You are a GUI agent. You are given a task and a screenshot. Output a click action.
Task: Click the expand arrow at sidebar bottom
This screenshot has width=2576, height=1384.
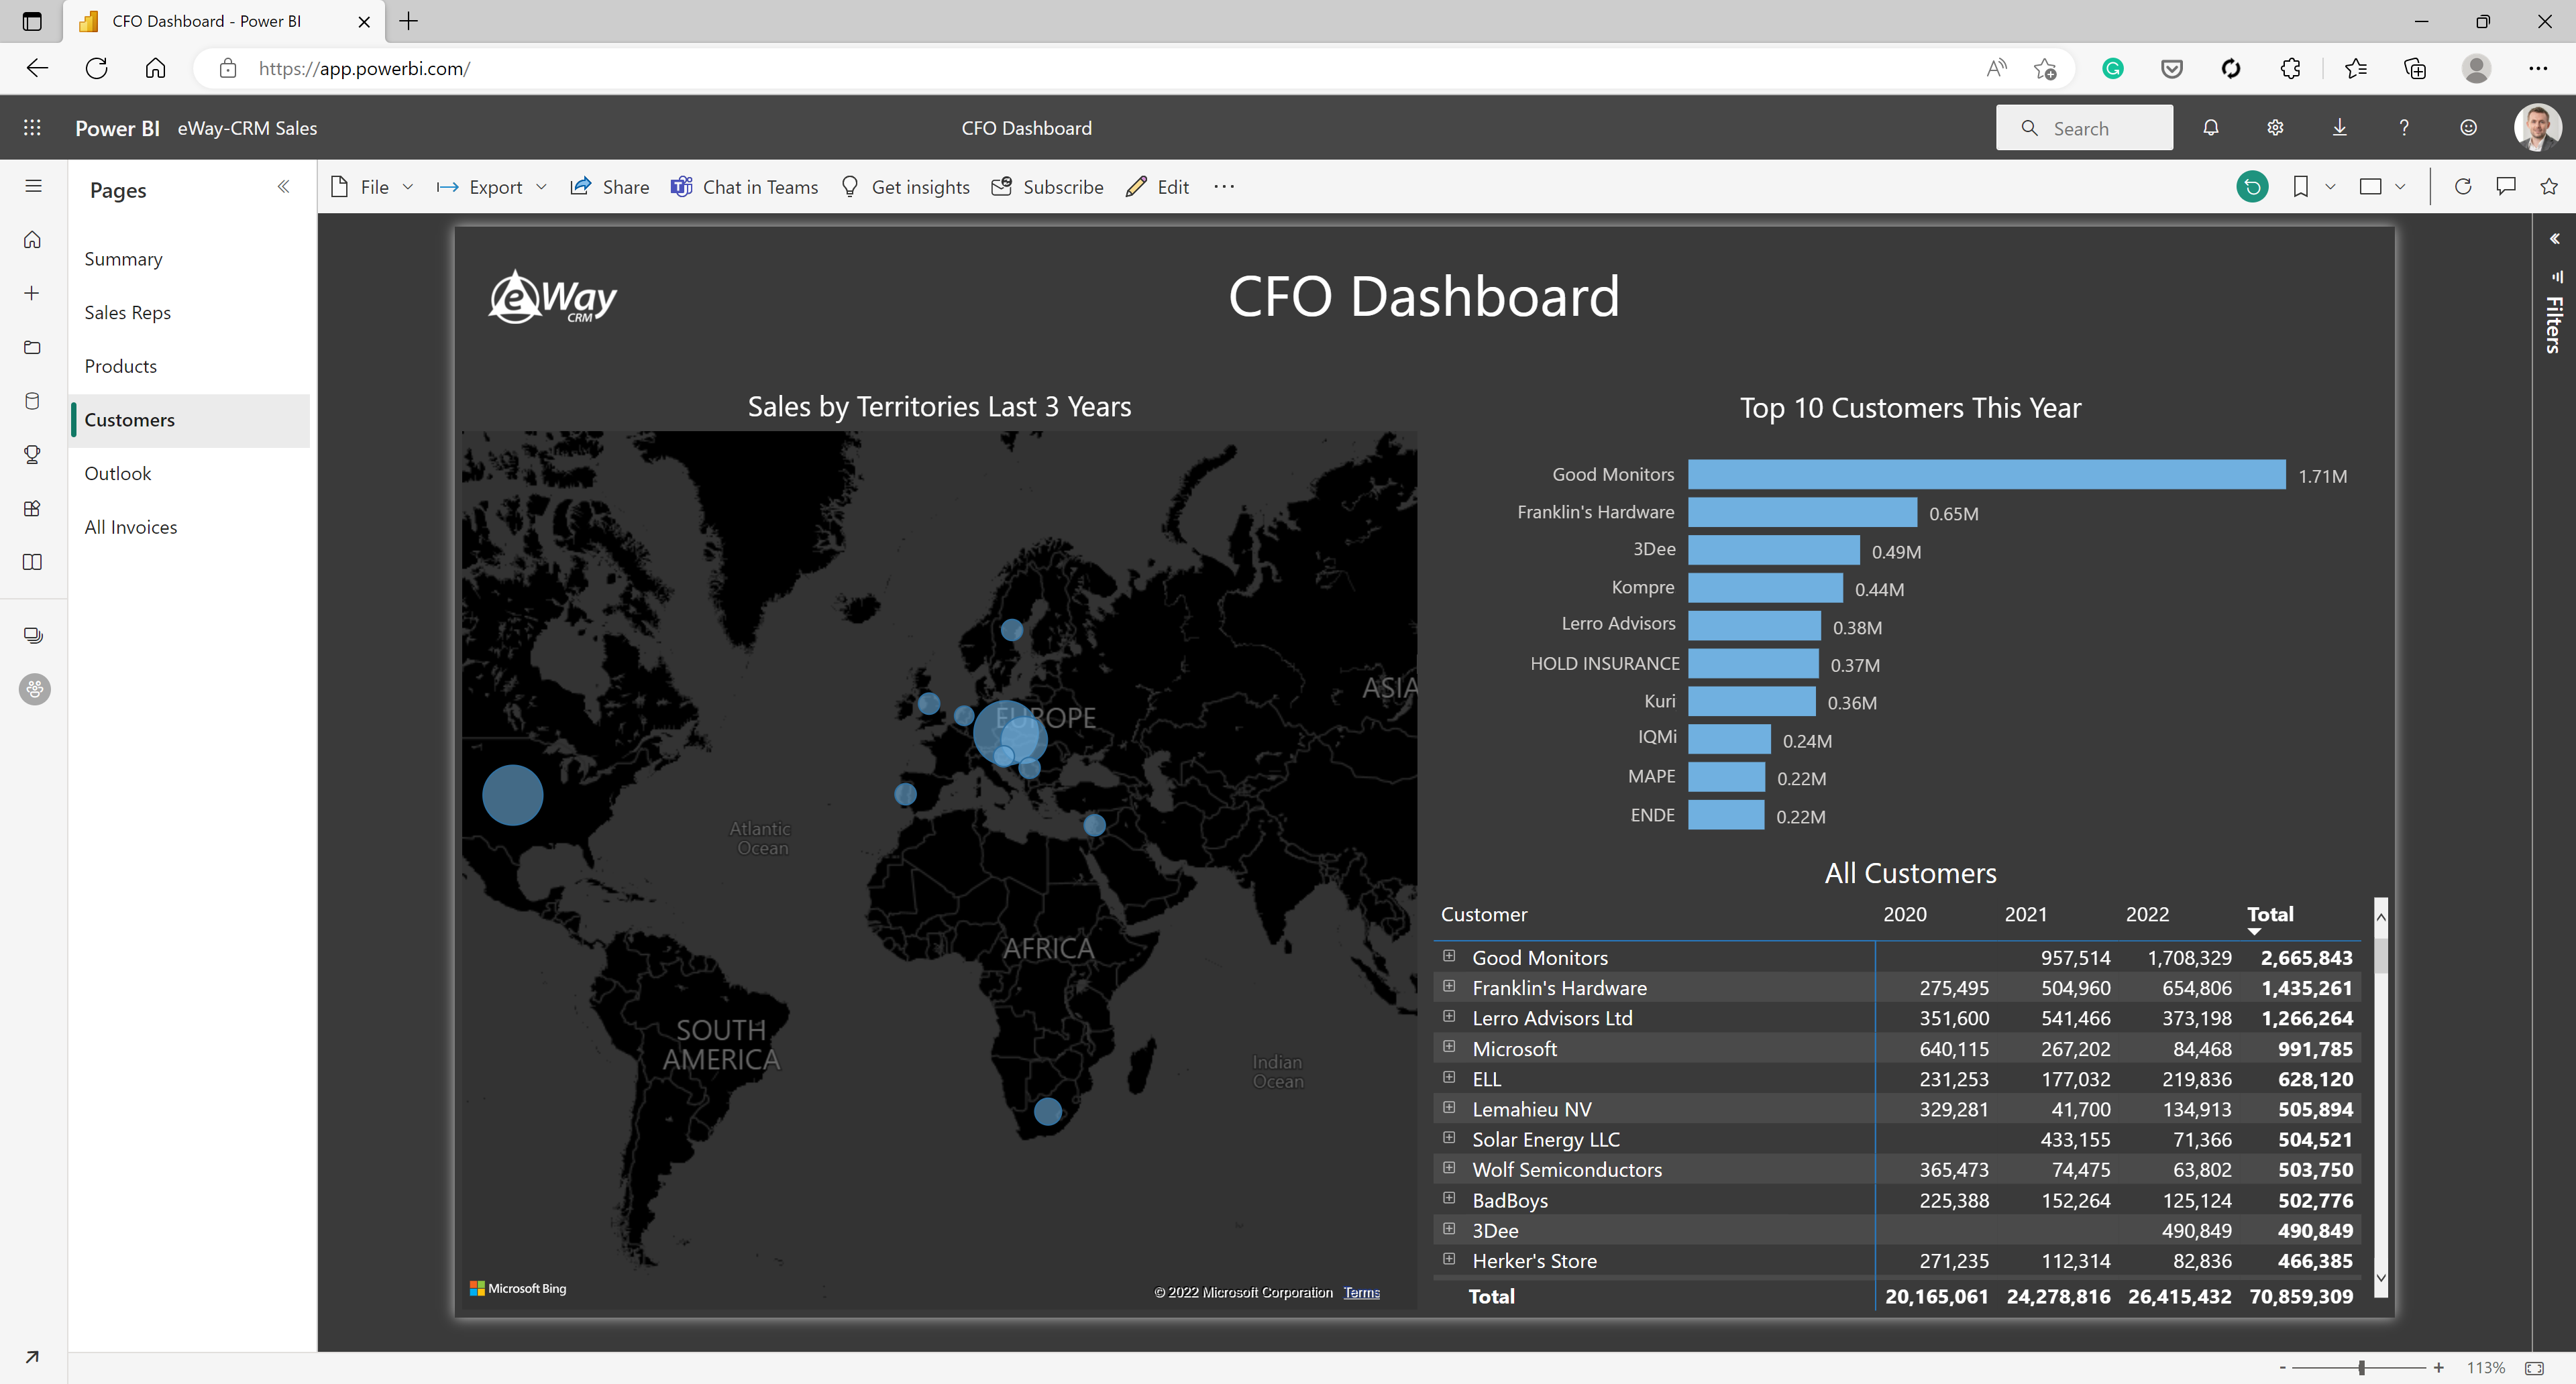pos(32,1356)
